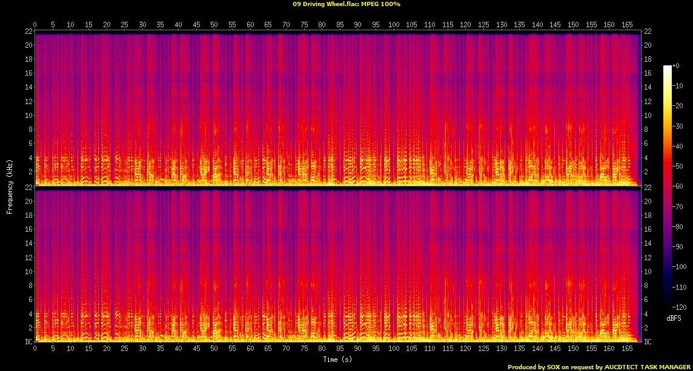The width and height of the screenshot is (693, 371).
Task: Select the 0 label atop the dBFS scale
Action: (x=677, y=65)
